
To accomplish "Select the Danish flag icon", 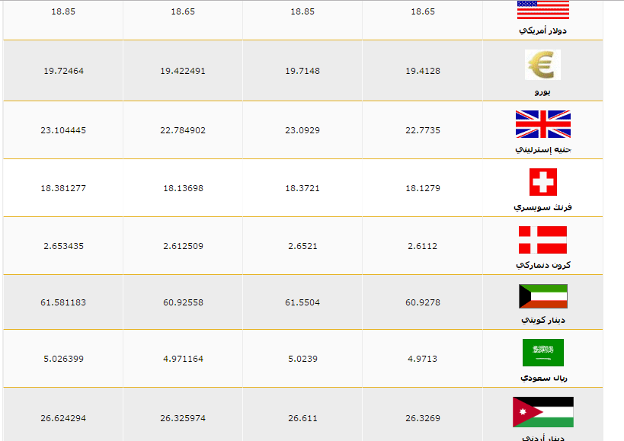I will pos(542,240).
